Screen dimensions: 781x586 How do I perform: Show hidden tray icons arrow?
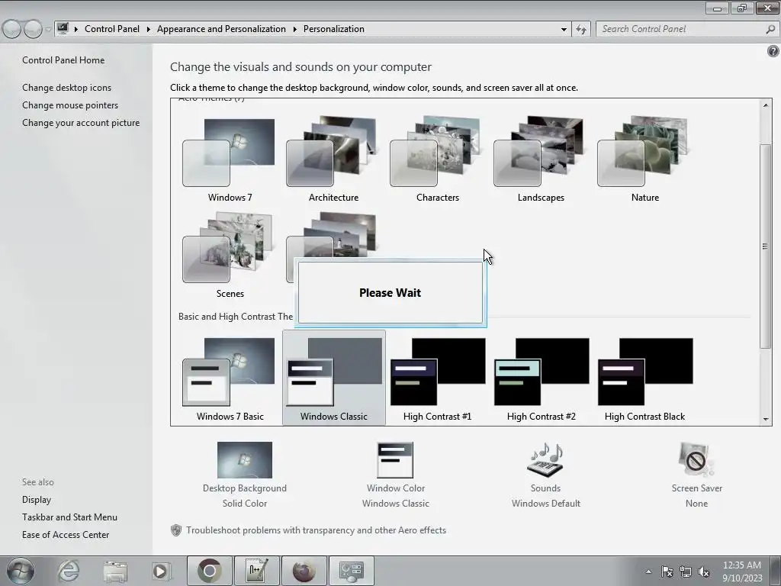coord(648,572)
